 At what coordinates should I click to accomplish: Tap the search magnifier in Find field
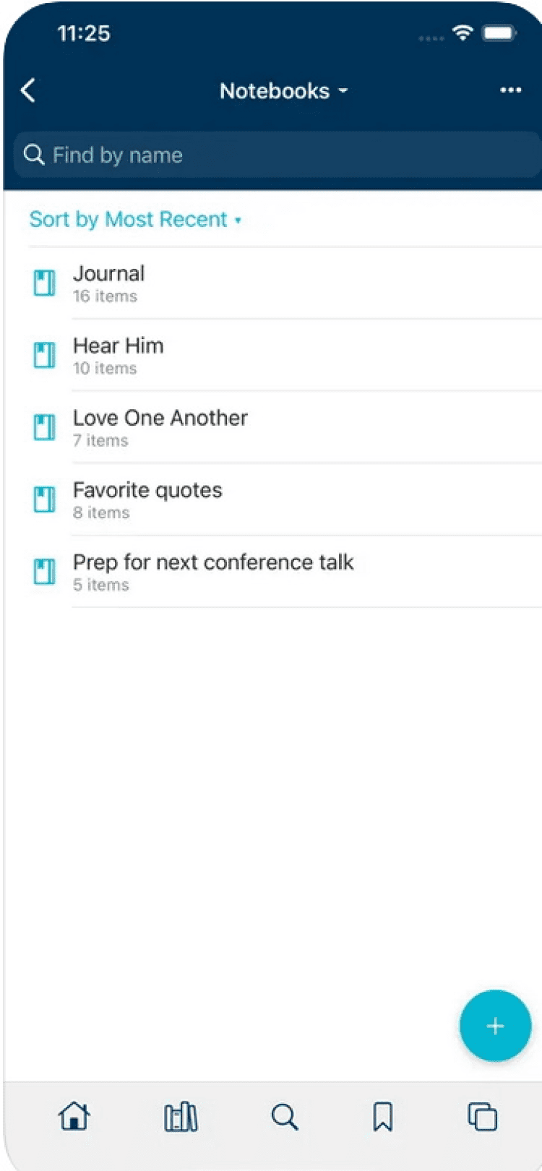point(34,155)
